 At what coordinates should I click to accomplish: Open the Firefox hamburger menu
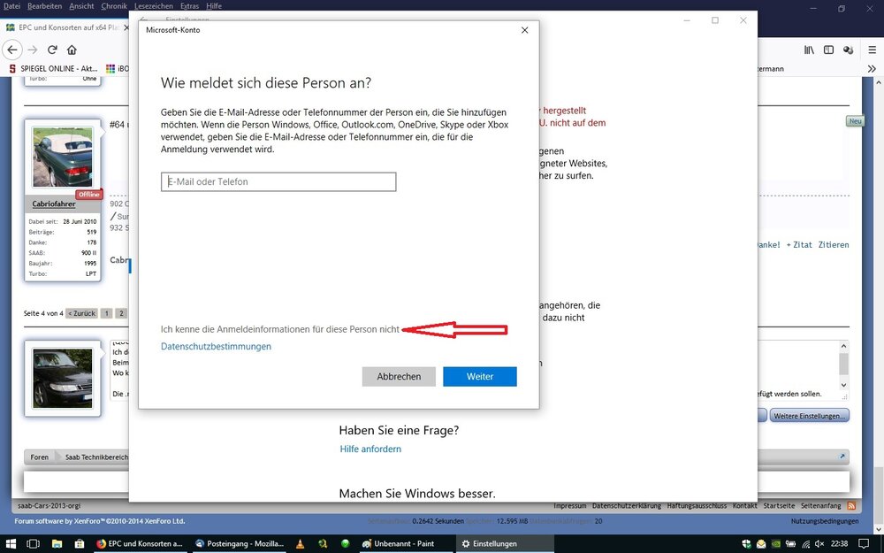[x=872, y=50]
